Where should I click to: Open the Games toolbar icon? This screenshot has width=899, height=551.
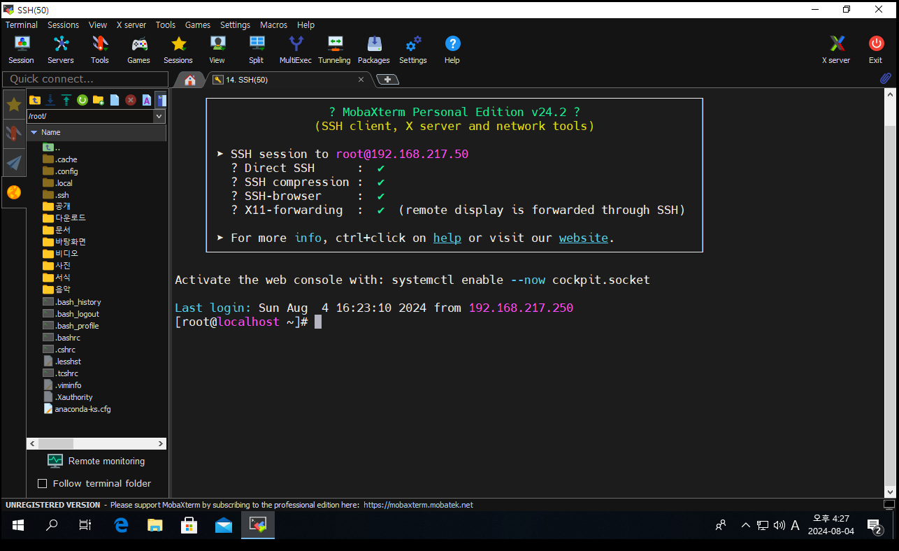[138, 49]
